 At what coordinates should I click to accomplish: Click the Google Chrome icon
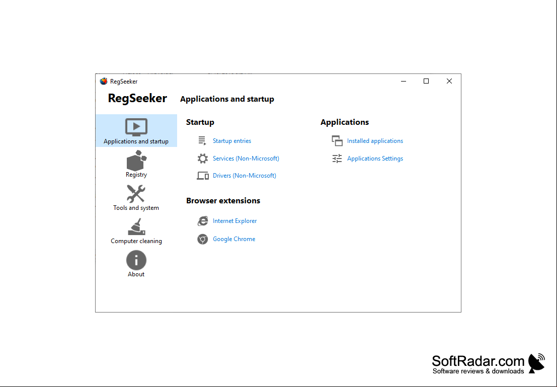202,239
